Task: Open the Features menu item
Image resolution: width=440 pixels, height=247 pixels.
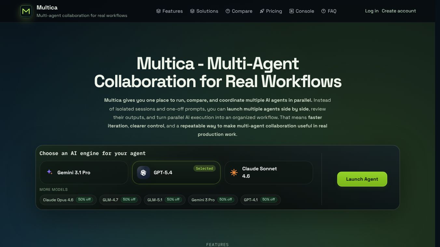Action: pyautogui.click(x=170, y=11)
